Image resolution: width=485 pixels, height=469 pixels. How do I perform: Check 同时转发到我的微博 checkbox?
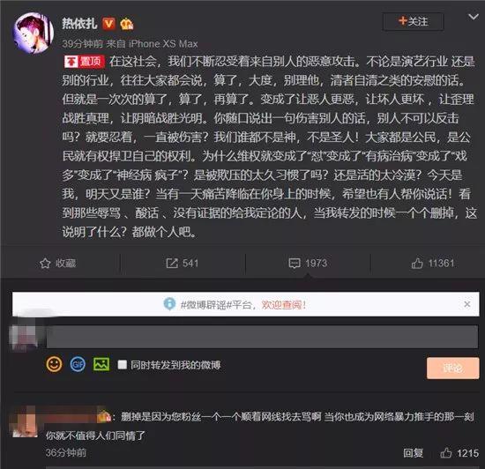point(123,364)
